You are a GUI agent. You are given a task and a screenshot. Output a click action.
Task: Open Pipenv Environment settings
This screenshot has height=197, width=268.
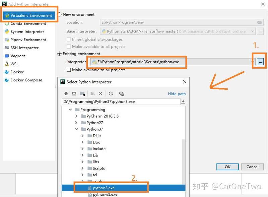[29, 40]
